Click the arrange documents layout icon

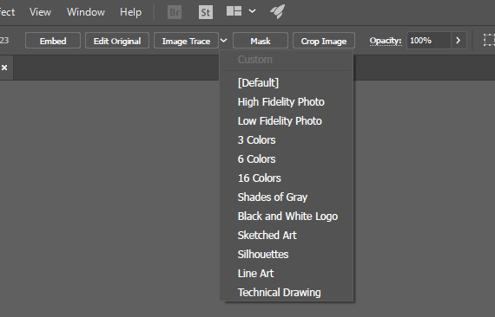point(234,11)
